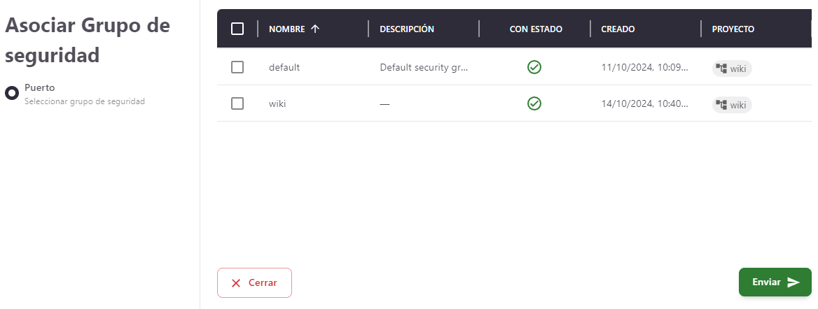The width and height of the screenshot is (818, 309).
Task: Close the dialog with Cerrar
Action: 254,283
